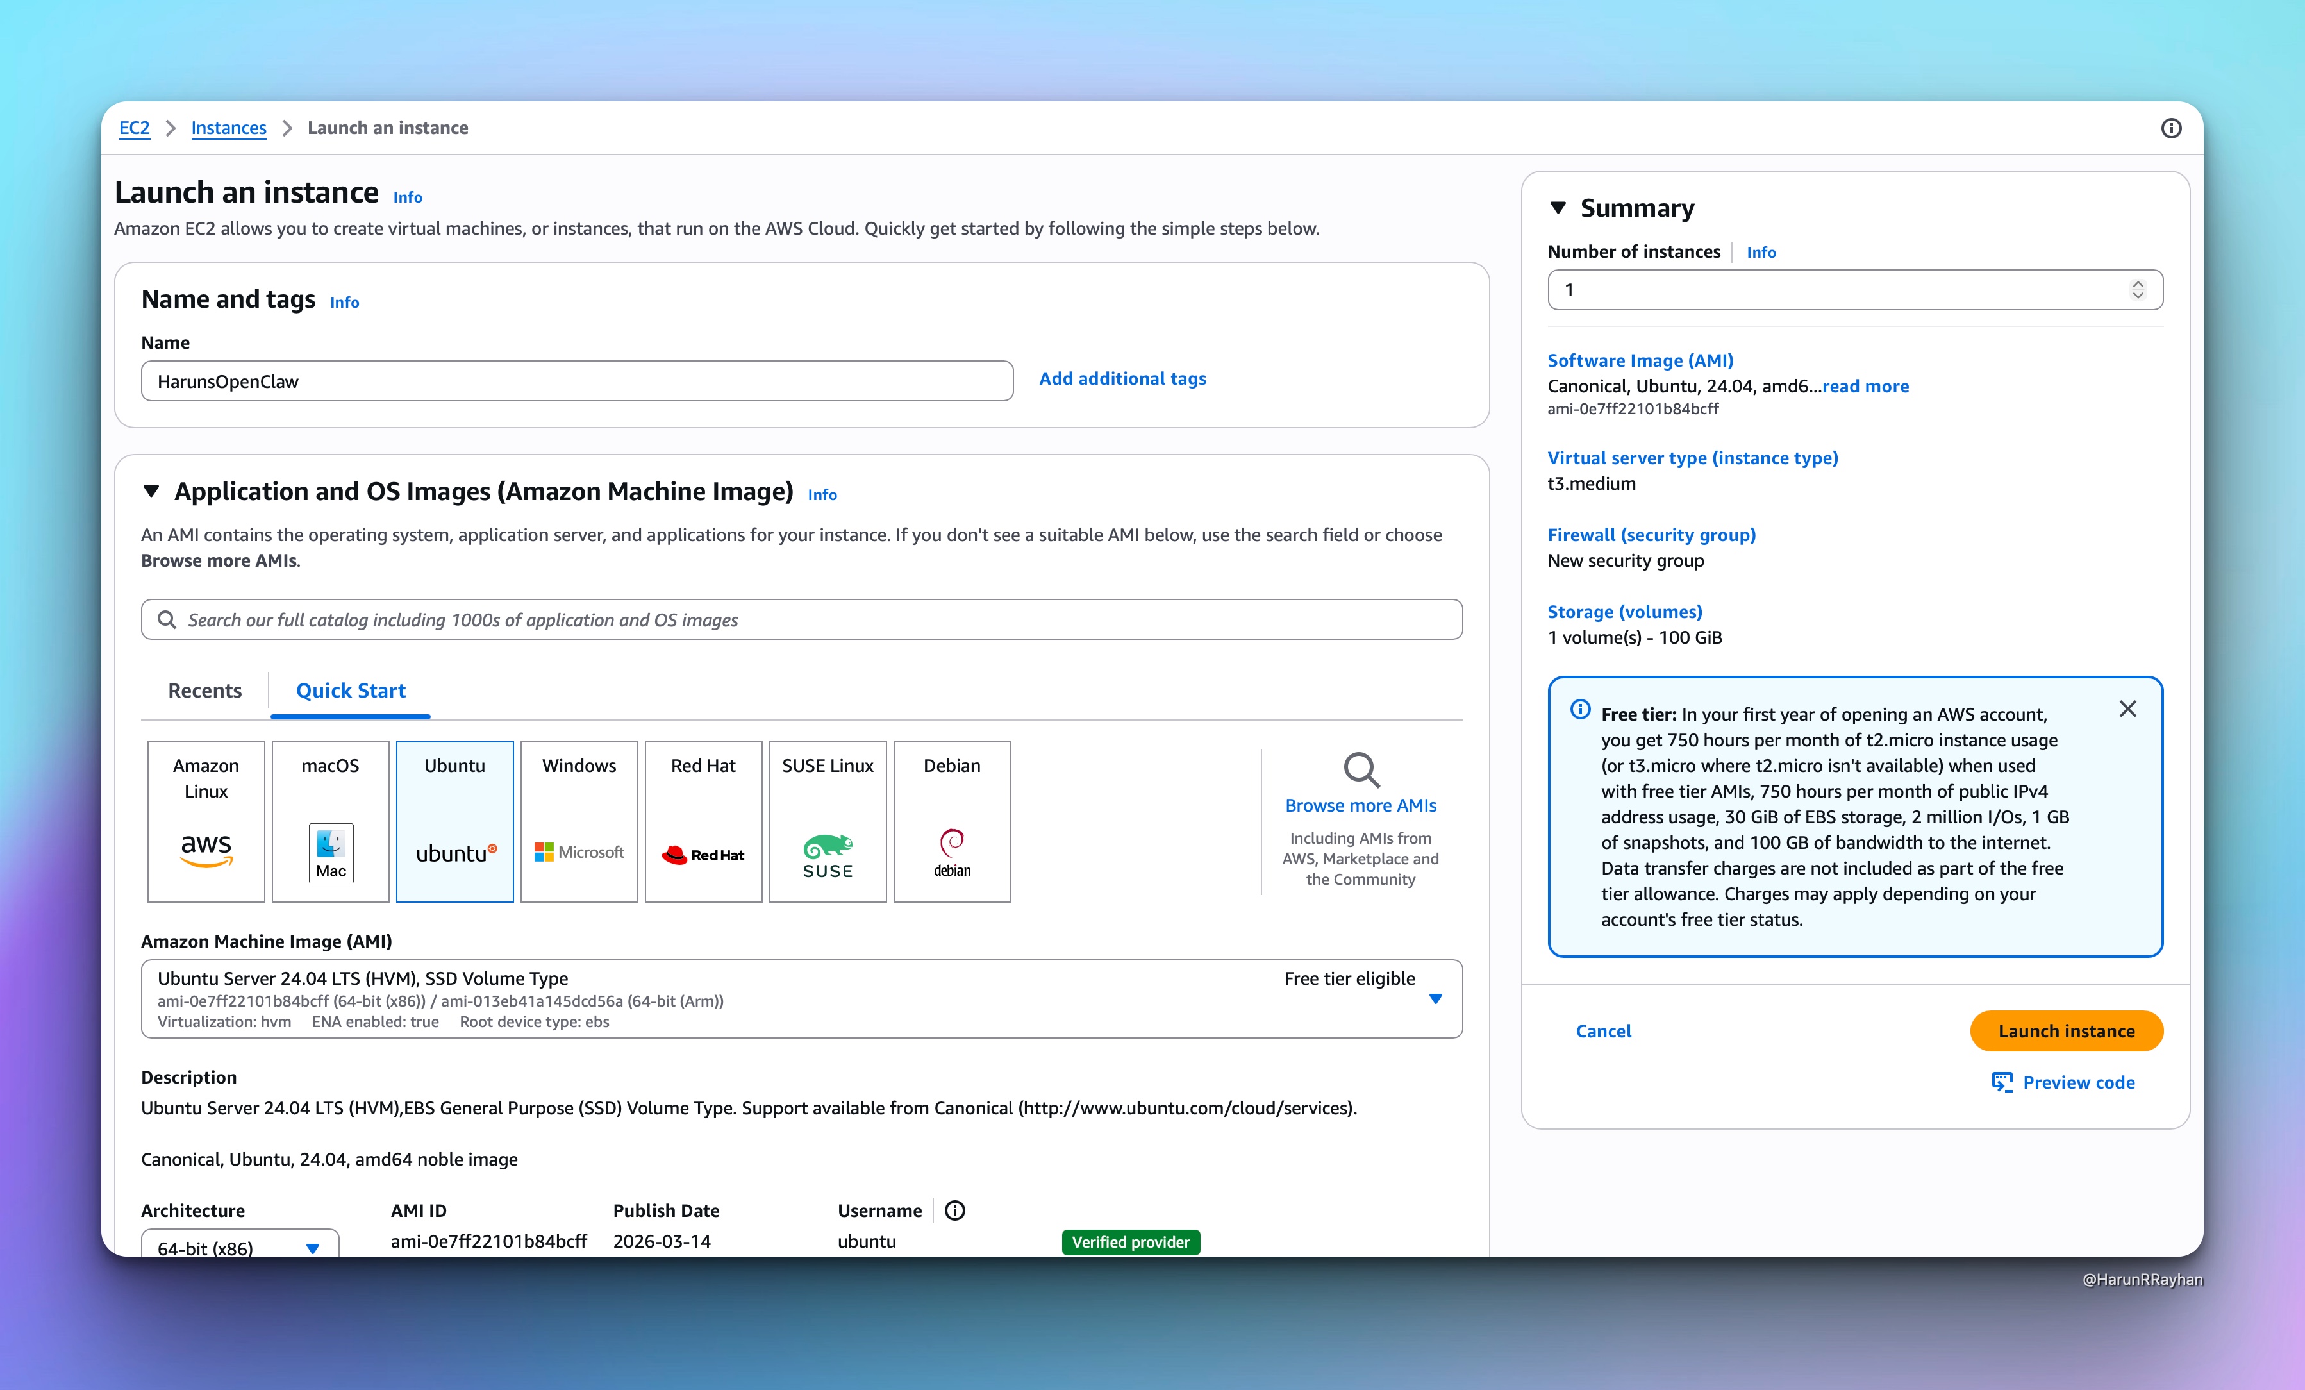This screenshot has height=1390, width=2305.
Task: Select the Red Hat AMI tile
Action: (x=703, y=821)
